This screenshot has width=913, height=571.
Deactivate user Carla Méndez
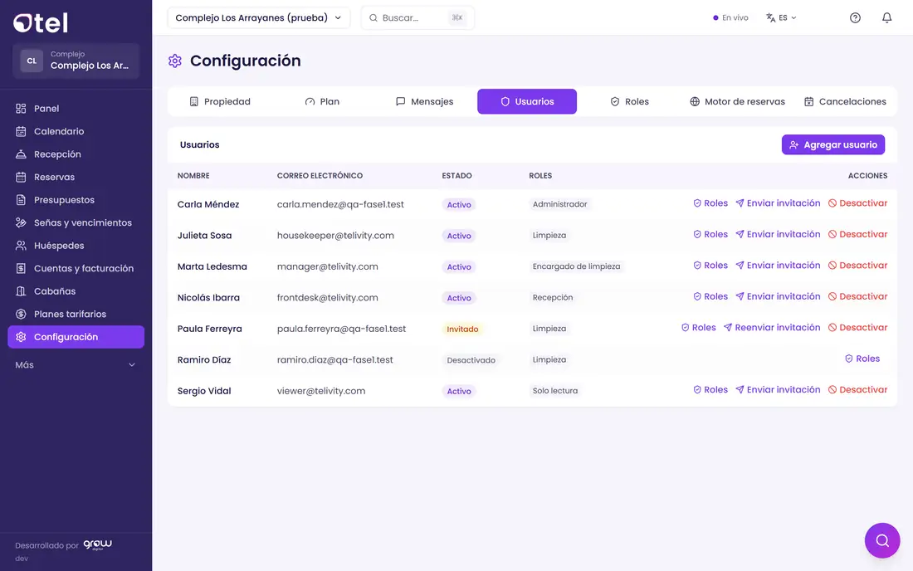point(857,203)
